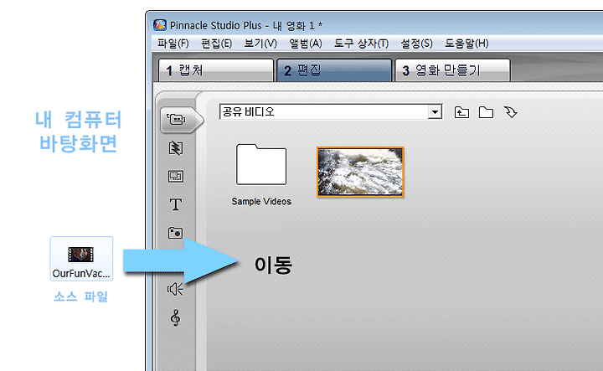The image size is (603, 371).
Task: Browse for a video folder icon
Action: click(x=486, y=113)
